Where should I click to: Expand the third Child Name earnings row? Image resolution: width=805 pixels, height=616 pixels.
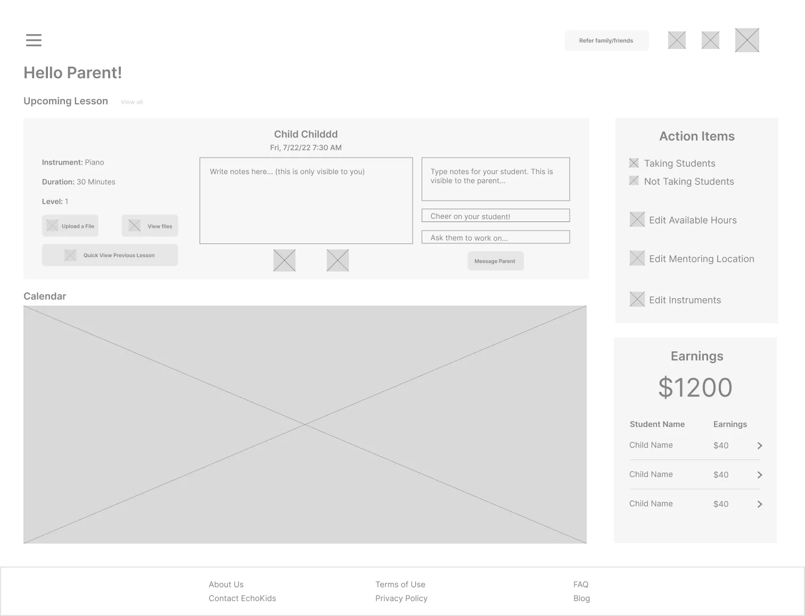(x=760, y=504)
